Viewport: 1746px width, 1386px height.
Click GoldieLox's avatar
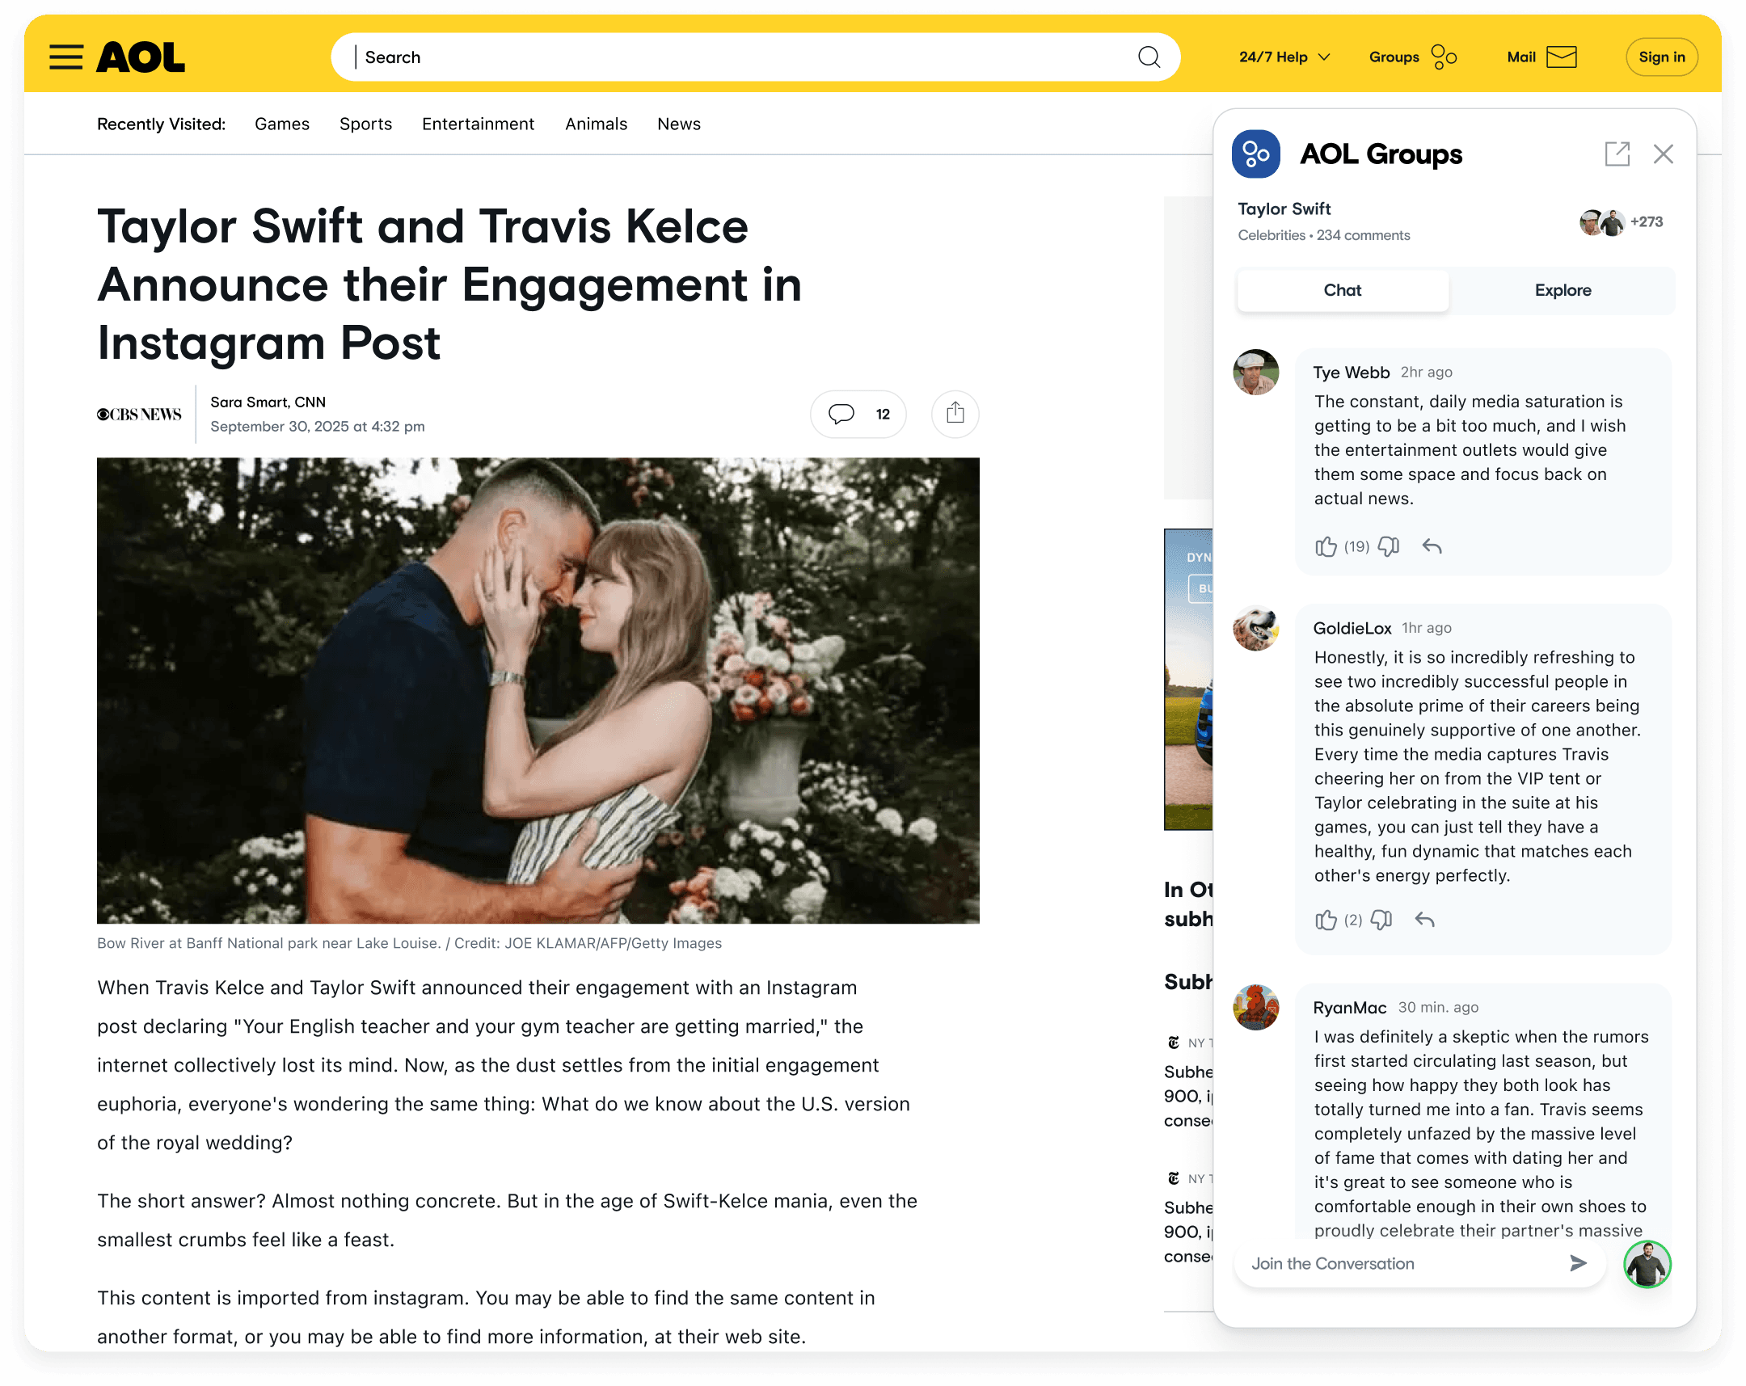pyautogui.click(x=1255, y=628)
